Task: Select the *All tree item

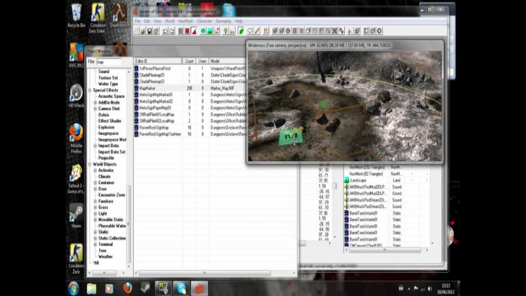Action: (96, 263)
